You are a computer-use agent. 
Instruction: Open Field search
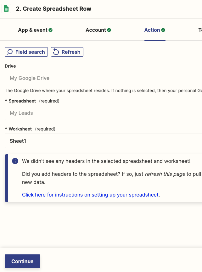pyautogui.click(x=26, y=52)
